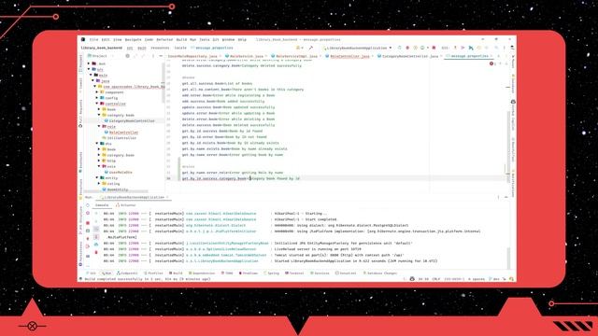
Task: Open the Endpoints tool window button
Action: (127, 273)
